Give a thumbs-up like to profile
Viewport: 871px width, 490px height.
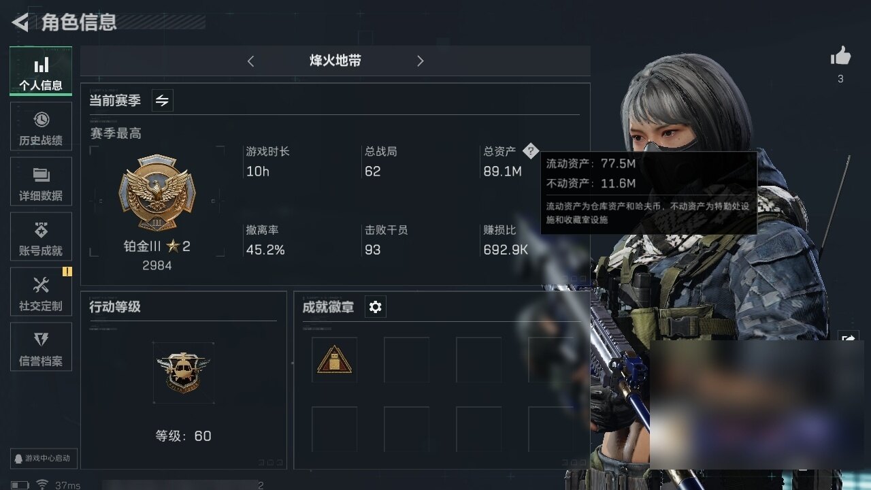click(x=841, y=56)
